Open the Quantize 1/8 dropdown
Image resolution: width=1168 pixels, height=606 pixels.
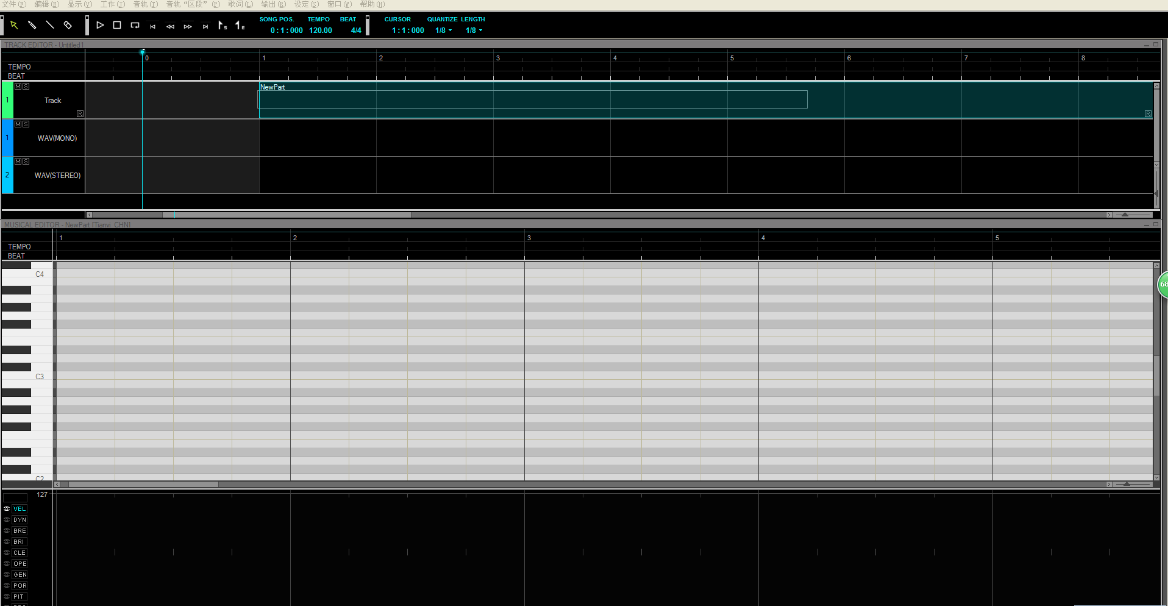click(443, 30)
